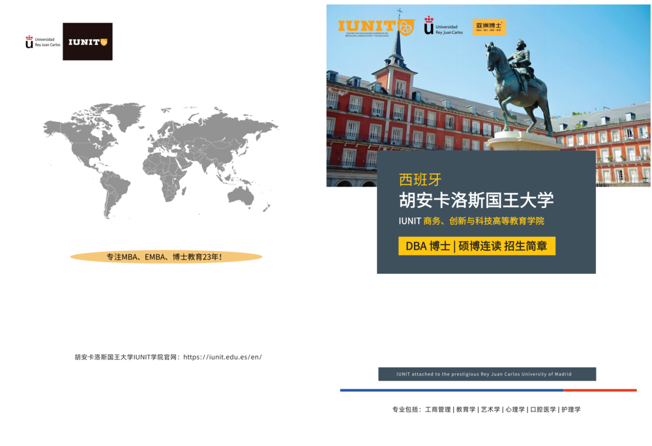Click the black IUNIT logo box
The height and width of the screenshot is (446, 652).
pos(87,42)
